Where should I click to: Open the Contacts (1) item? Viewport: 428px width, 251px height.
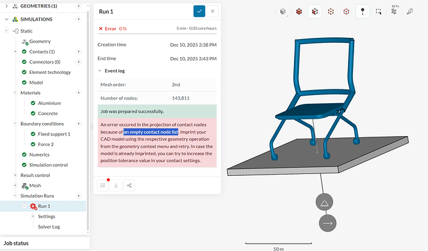(x=42, y=52)
